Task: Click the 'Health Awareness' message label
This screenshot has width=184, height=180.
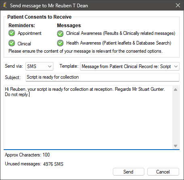Action: point(119,43)
